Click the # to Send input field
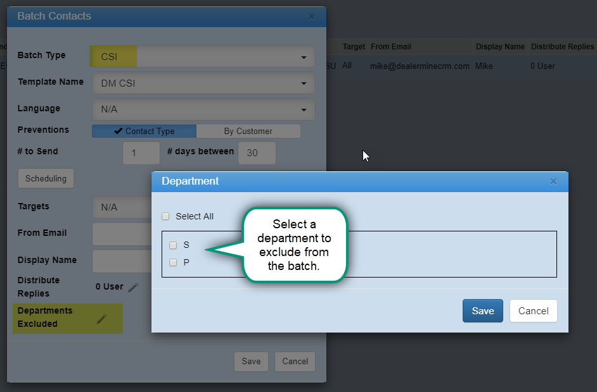This screenshot has height=392, width=597. (x=141, y=152)
